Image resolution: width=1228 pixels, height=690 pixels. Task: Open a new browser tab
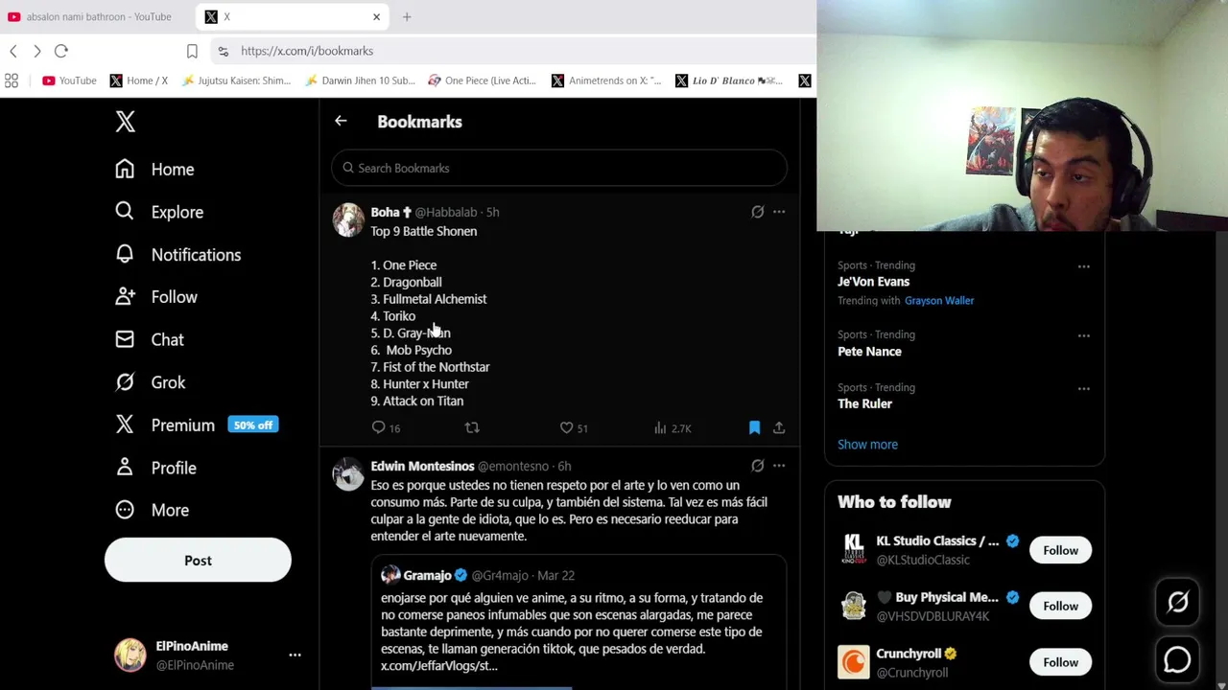tap(407, 17)
